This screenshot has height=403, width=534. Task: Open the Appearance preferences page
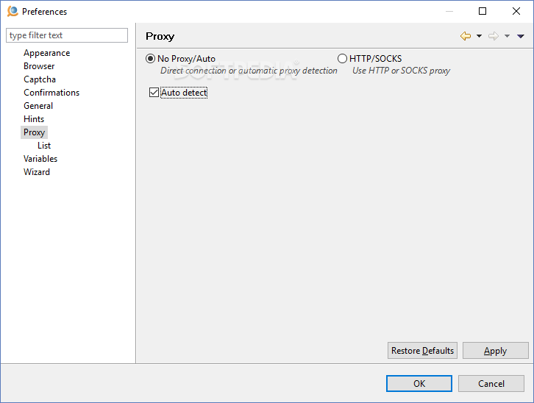click(x=46, y=53)
